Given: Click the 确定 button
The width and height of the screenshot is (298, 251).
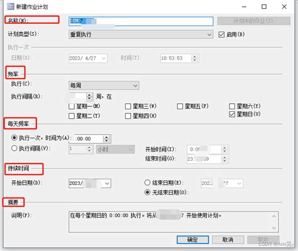Looking at the screenshot, I should (x=193, y=240).
